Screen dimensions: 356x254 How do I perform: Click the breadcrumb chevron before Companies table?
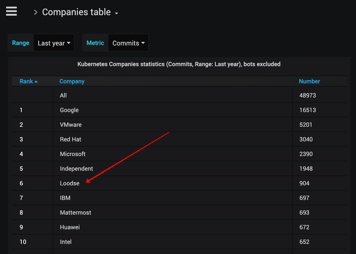[x=35, y=12]
